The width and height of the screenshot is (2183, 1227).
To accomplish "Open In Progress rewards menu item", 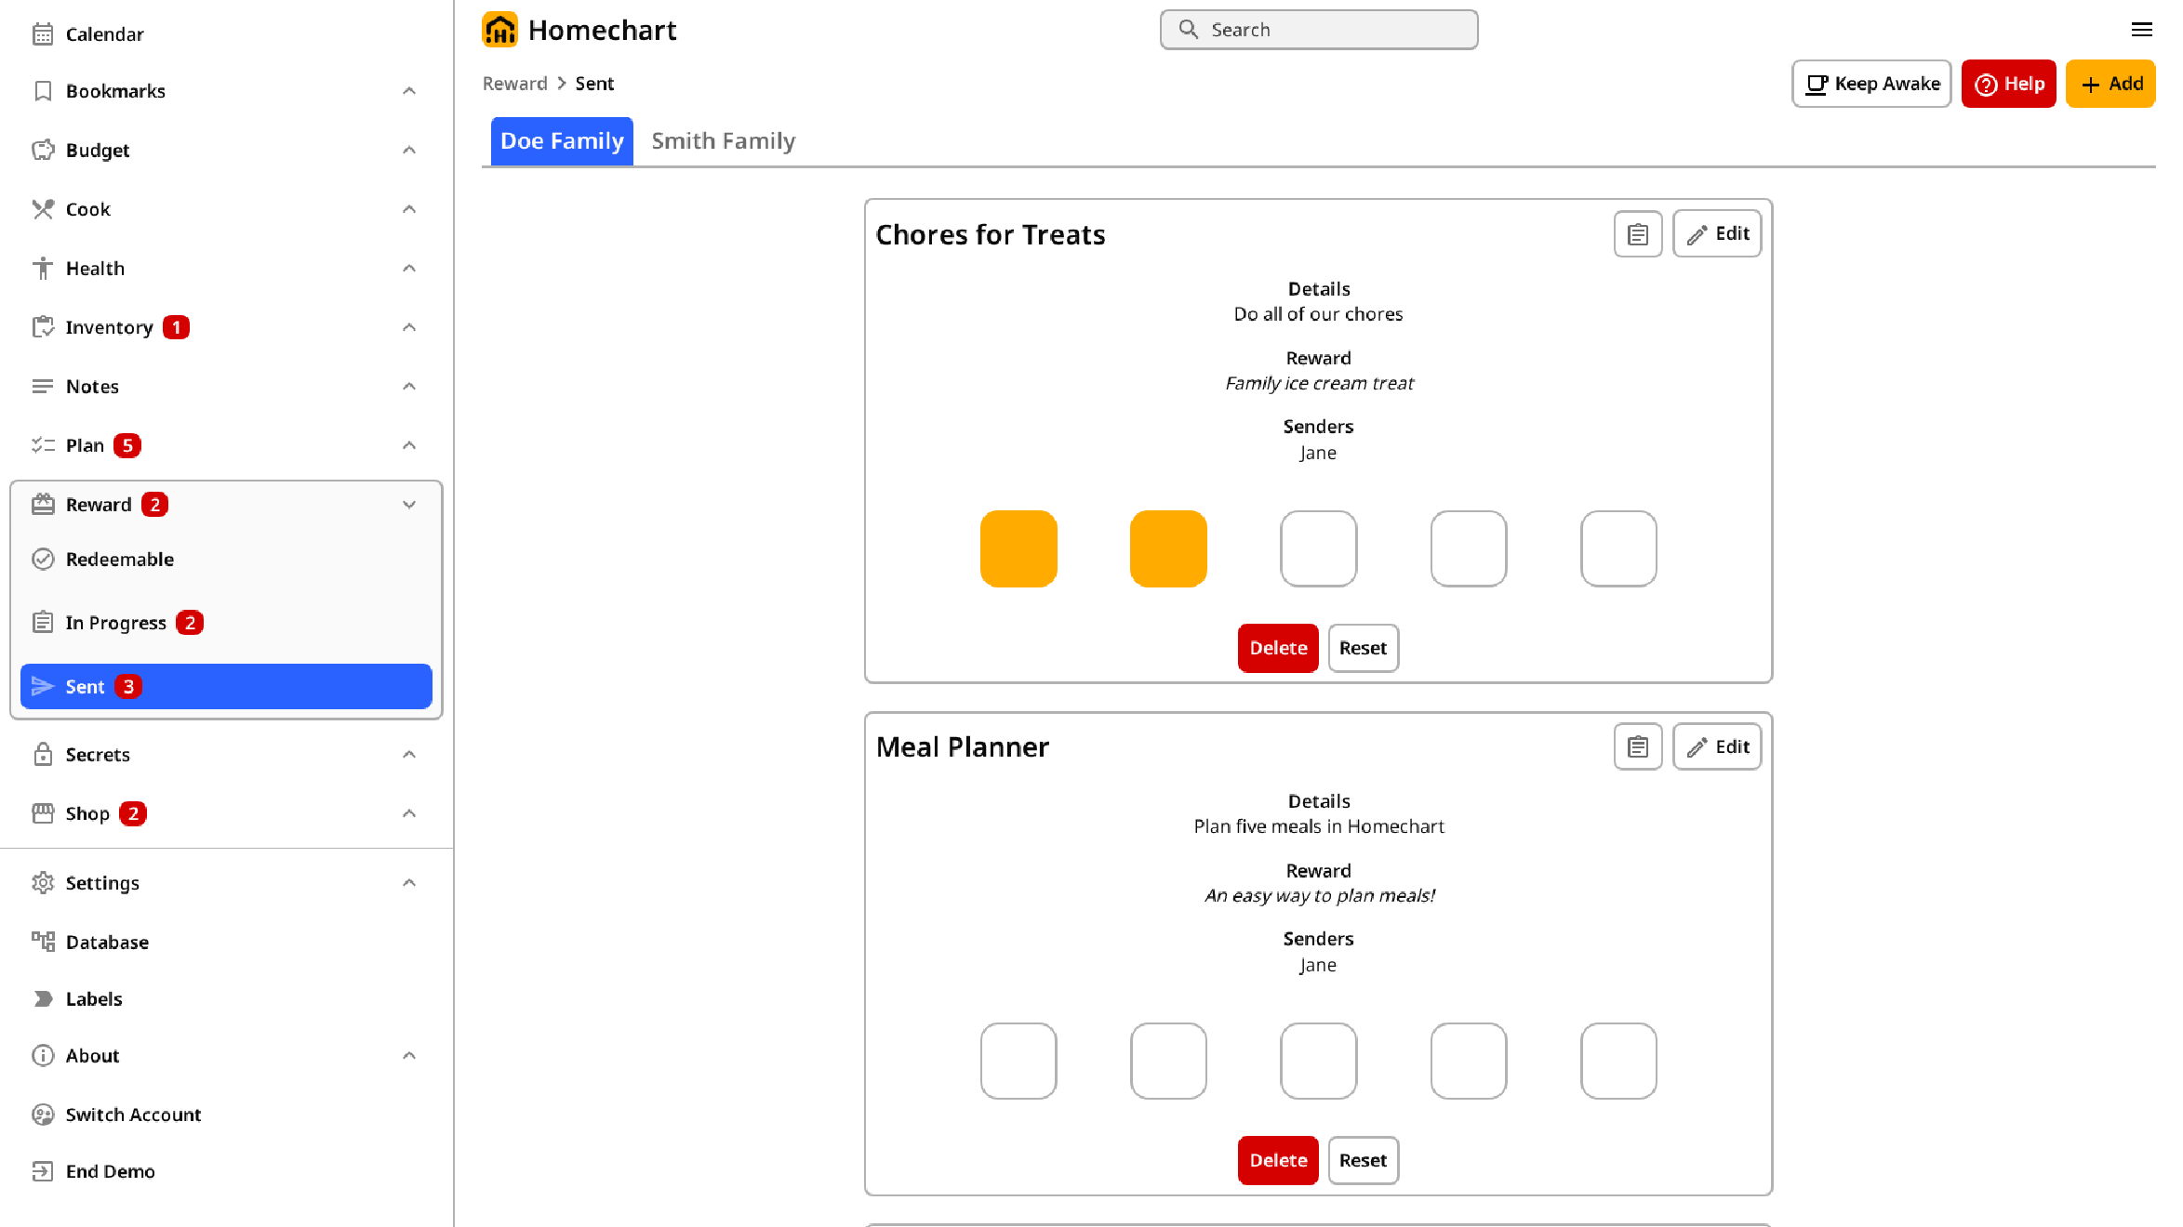I will [x=116, y=623].
